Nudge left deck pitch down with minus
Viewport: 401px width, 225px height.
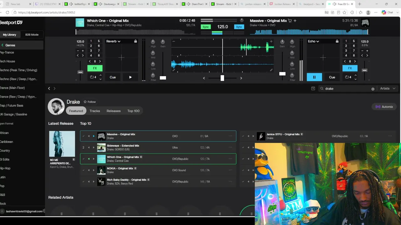coord(78,51)
